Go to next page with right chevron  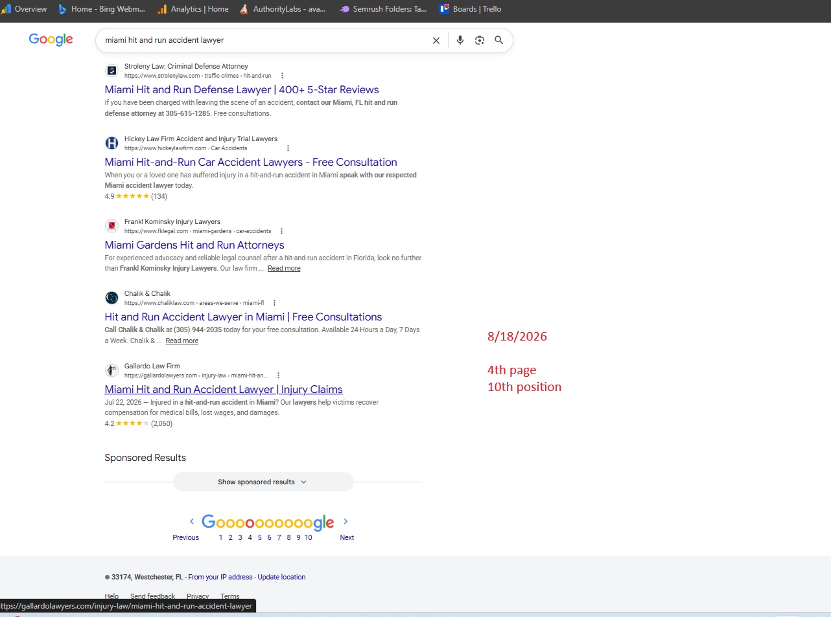pyautogui.click(x=345, y=521)
